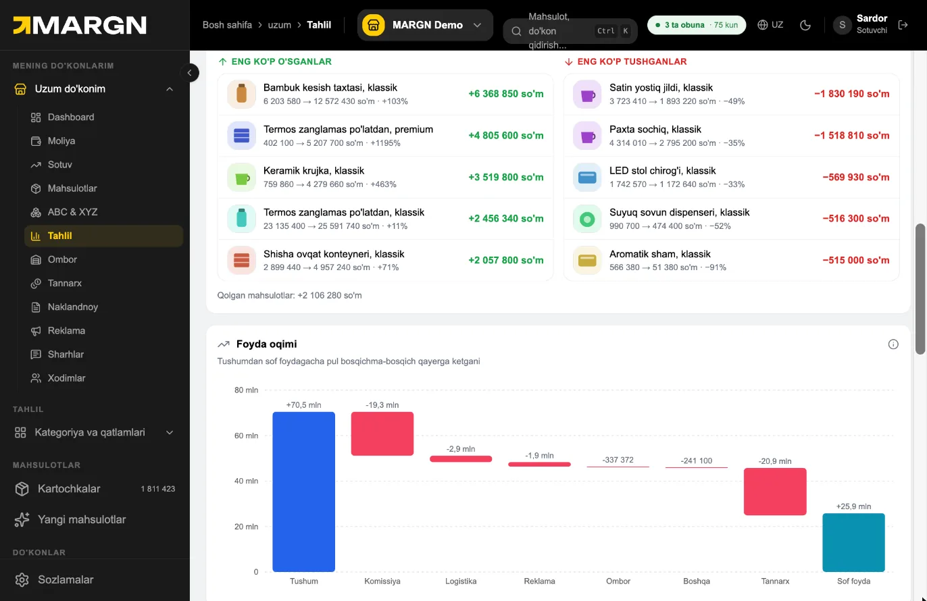Click the logout icon next to Sardor
The height and width of the screenshot is (601, 927).
coord(903,25)
